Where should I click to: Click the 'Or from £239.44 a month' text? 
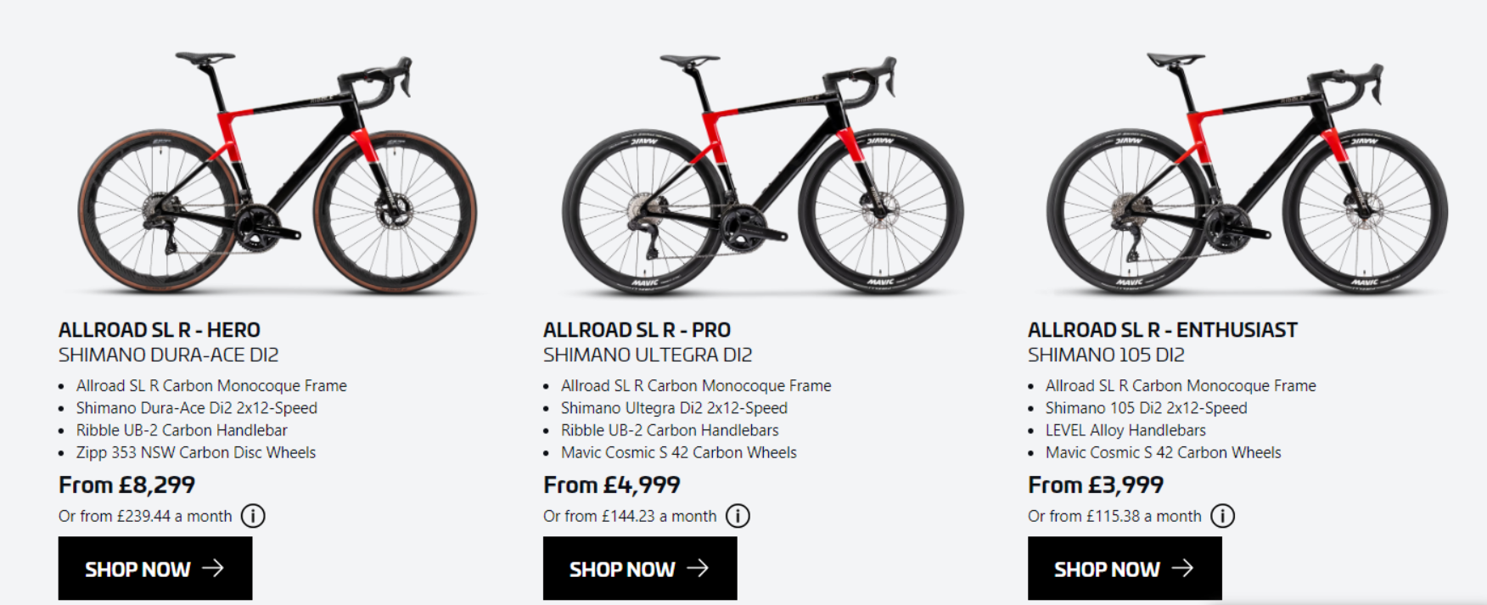145,516
